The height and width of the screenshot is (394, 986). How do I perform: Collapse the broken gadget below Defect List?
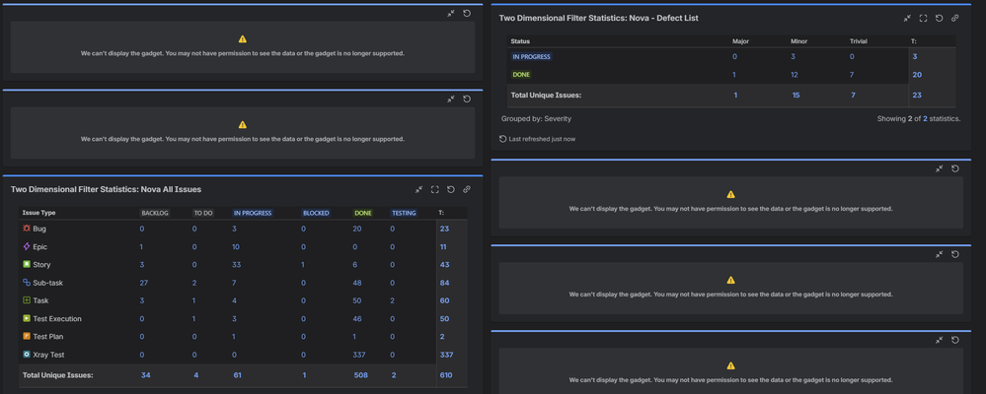[x=939, y=168]
